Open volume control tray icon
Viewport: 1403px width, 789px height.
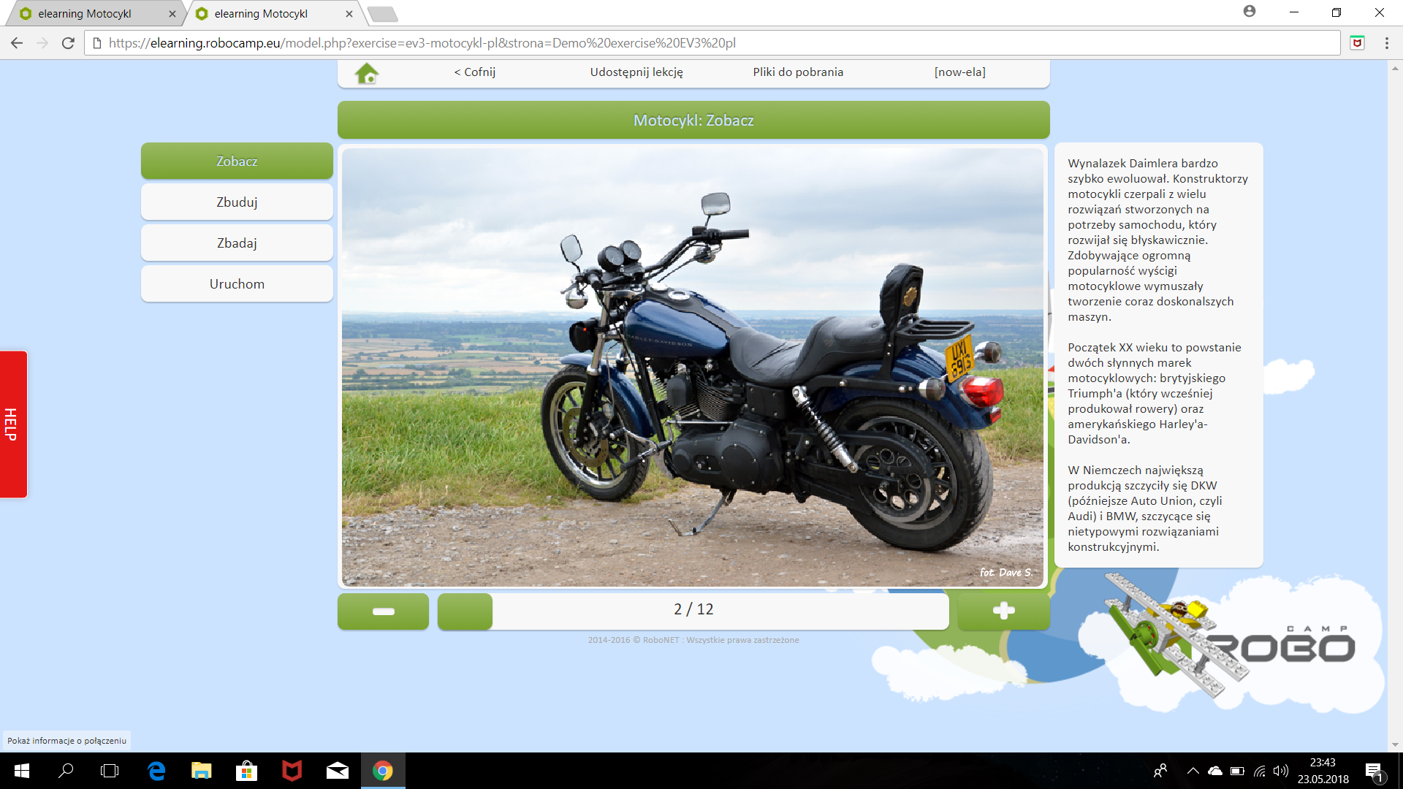click(x=1281, y=771)
